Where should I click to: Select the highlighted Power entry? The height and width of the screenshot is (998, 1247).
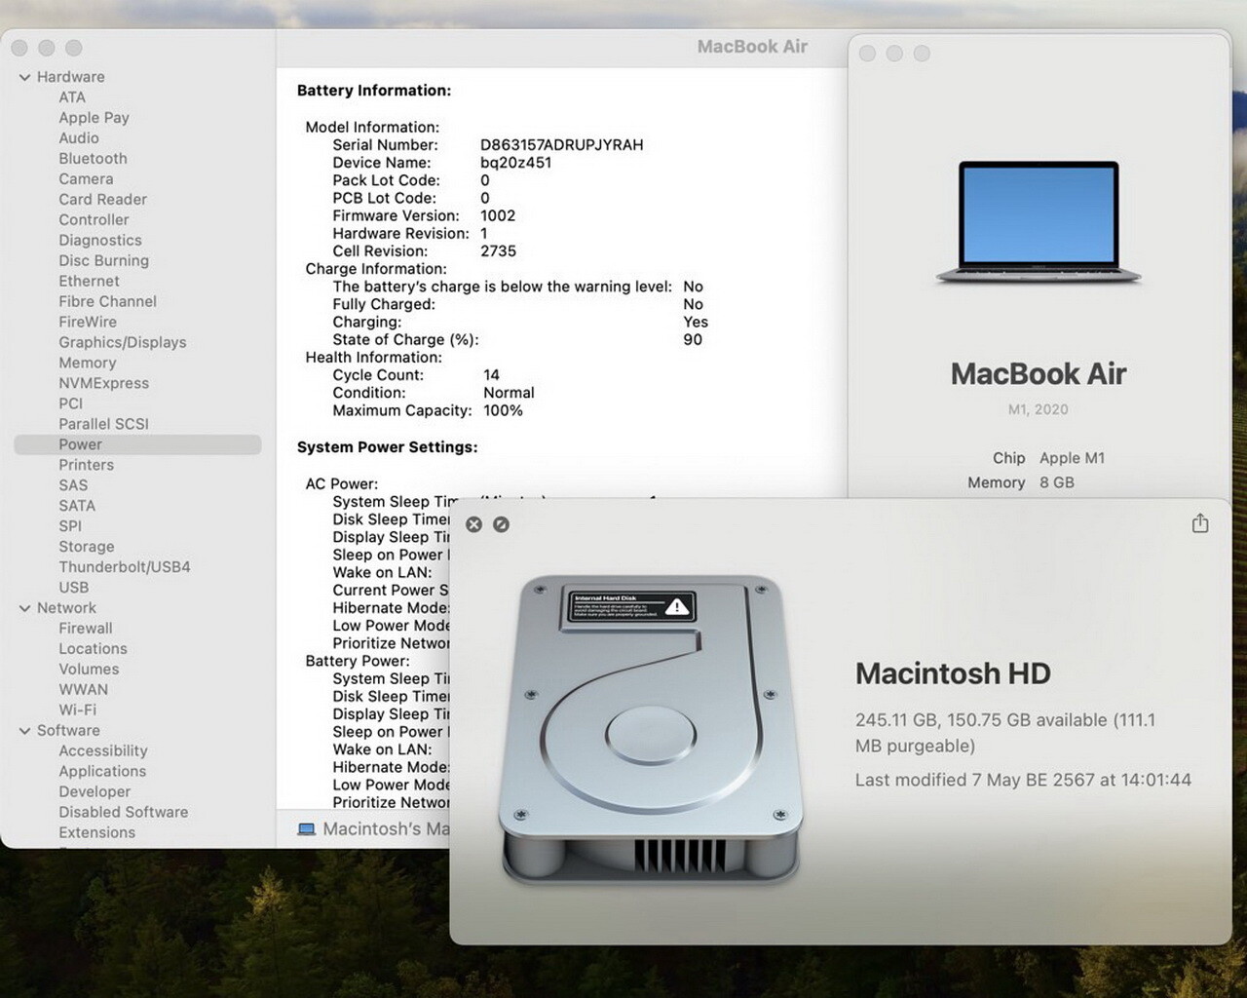coord(137,444)
